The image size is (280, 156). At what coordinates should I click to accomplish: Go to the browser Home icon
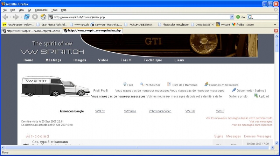tap(43, 17)
